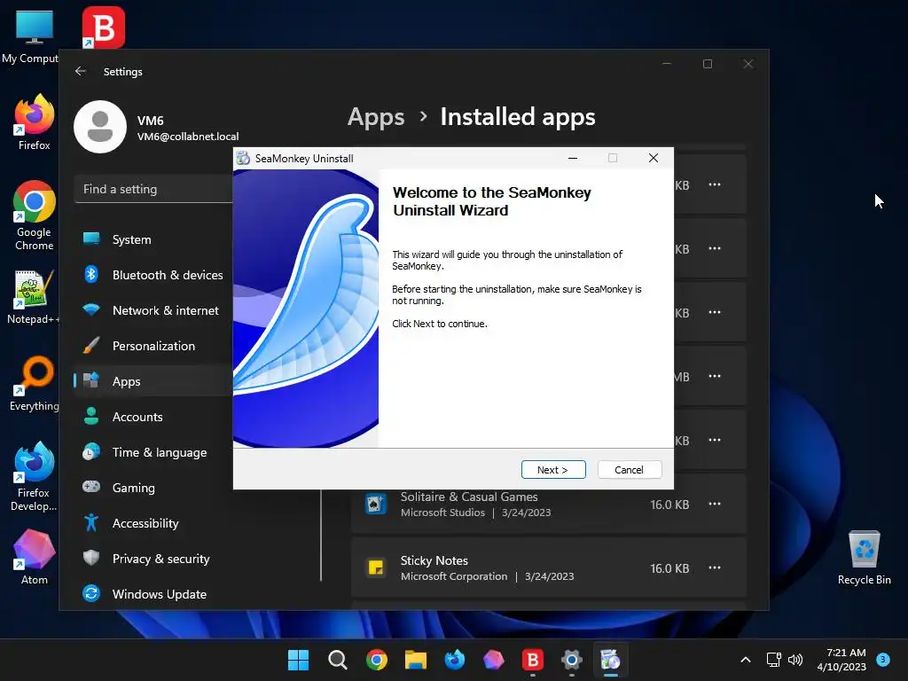This screenshot has height=681, width=908.
Task: Show hidden system tray icons
Action: click(746, 660)
